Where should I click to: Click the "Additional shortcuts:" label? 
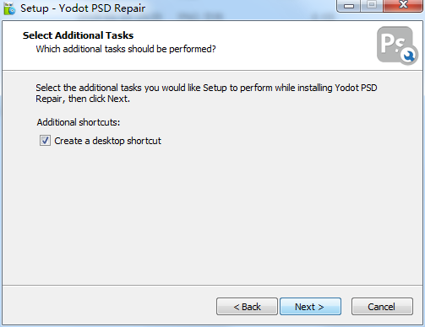pos(79,122)
